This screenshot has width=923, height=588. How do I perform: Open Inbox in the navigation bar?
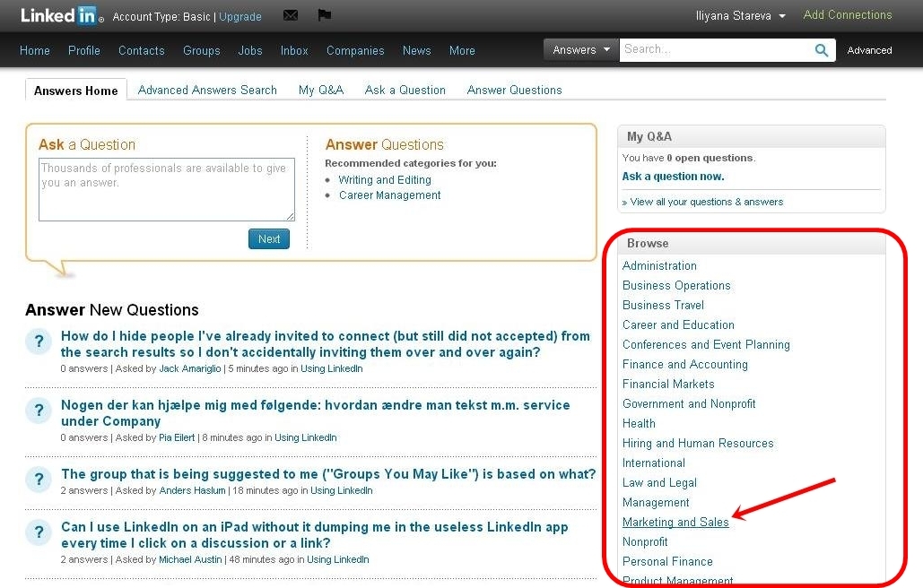pyautogui.click(x=294, y=50)
